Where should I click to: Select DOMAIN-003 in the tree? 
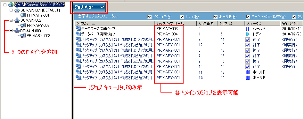coord(31,31)
